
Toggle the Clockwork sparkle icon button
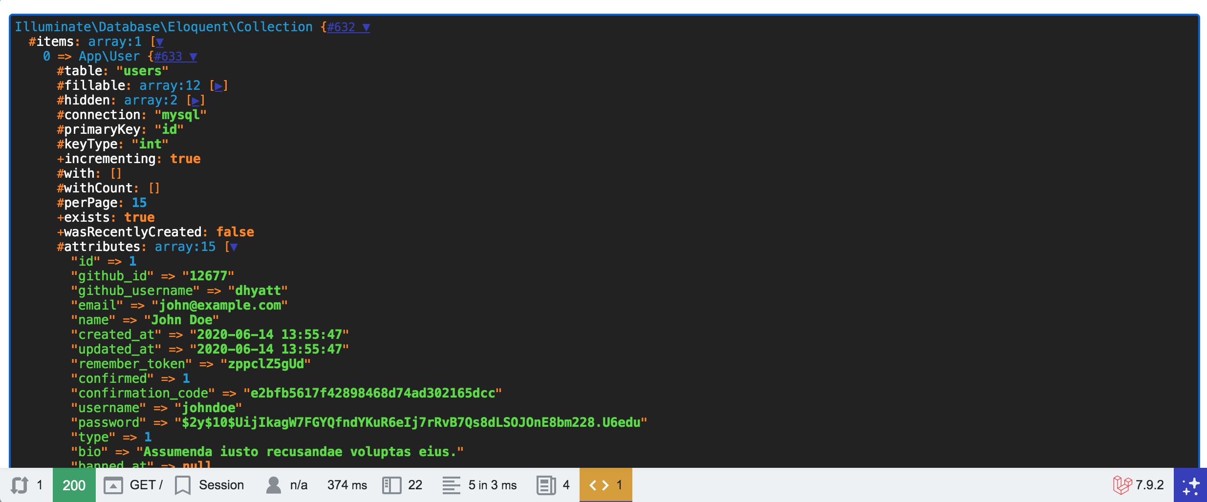coord(1190,485)
